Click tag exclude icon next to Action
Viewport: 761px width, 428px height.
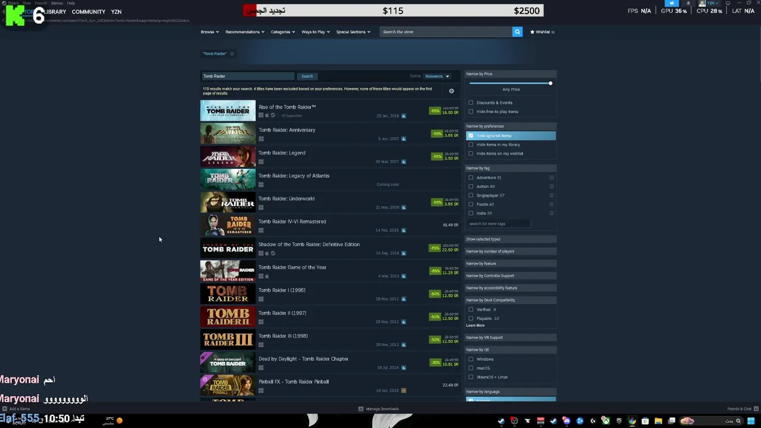pyautogui.click(x=551, y=186)
